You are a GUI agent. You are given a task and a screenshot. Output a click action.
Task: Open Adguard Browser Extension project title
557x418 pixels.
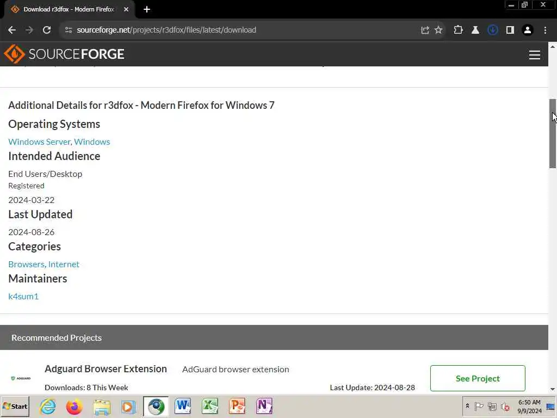[x=106, y=369]
